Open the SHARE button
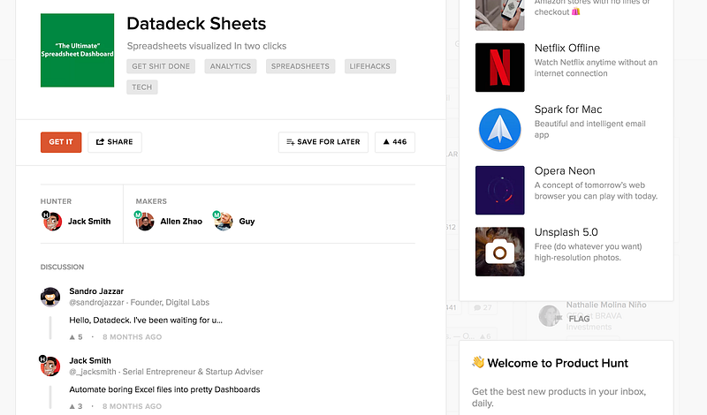 (115, 142)
